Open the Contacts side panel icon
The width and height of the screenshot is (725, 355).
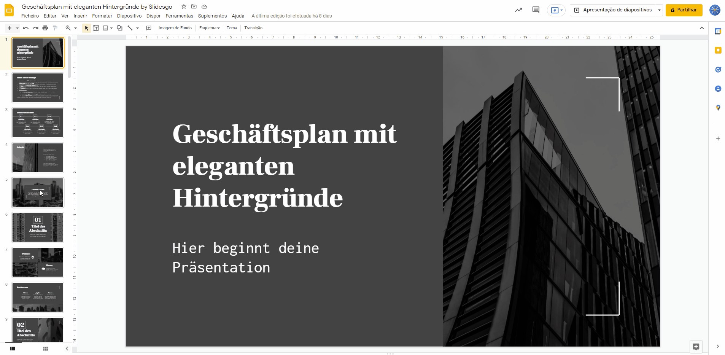click(718, 89)
